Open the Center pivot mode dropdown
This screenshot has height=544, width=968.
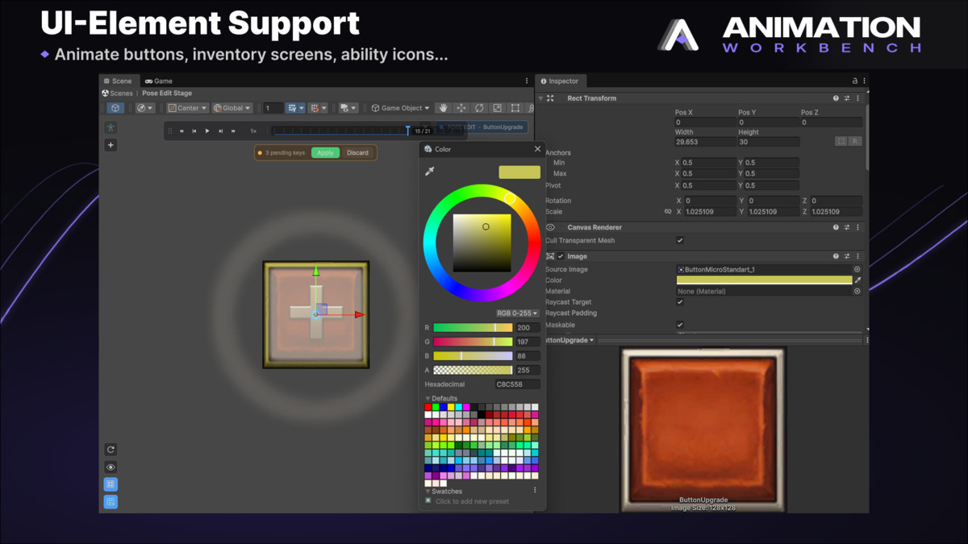pyautogui.click(x=187, y=108)
